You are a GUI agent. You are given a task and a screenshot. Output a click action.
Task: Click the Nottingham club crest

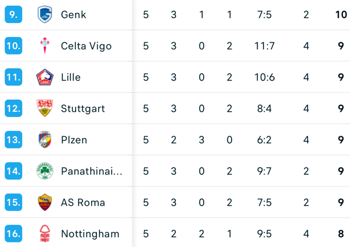(x=45, y=234)
